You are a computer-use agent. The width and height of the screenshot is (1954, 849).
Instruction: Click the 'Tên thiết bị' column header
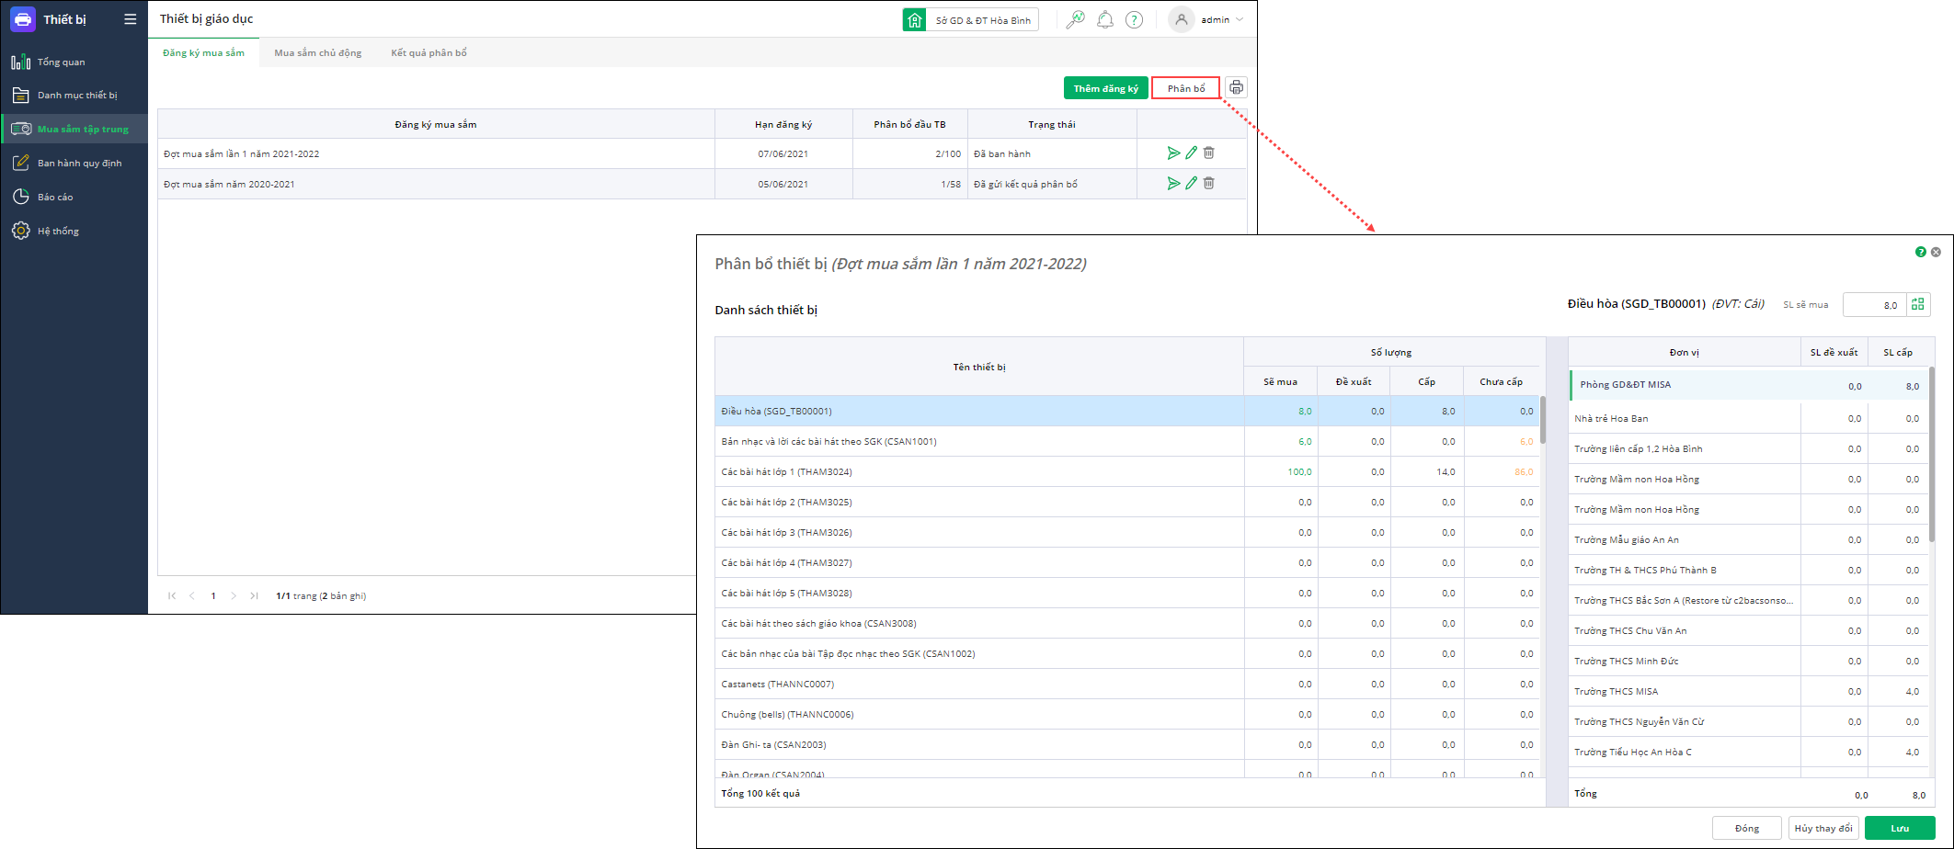[x=979, y=367]
